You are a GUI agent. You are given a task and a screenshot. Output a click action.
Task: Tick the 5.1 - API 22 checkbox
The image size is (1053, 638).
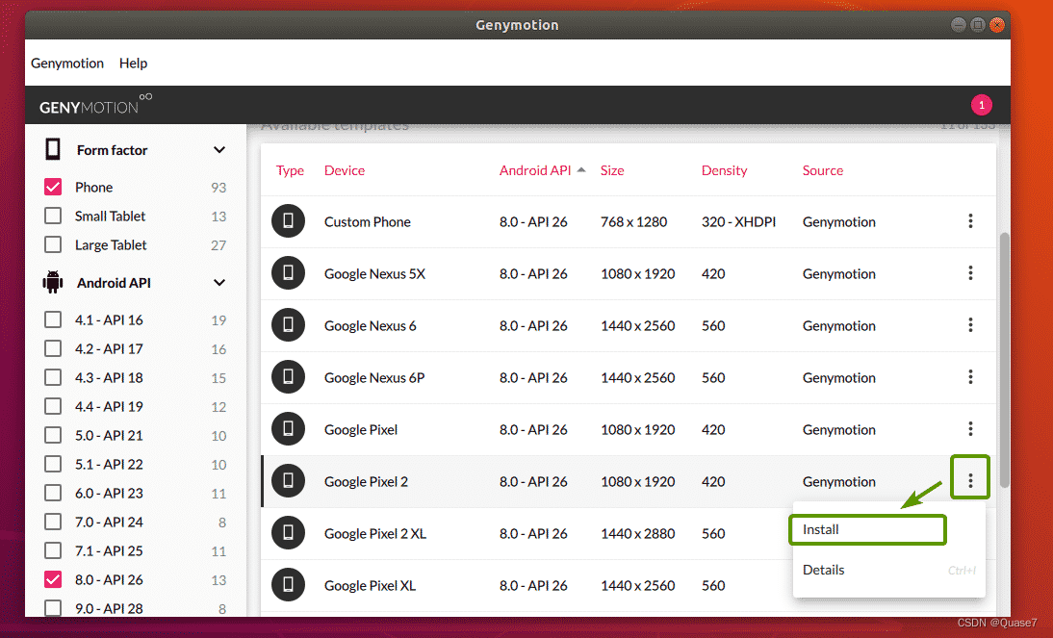[53, 464]
